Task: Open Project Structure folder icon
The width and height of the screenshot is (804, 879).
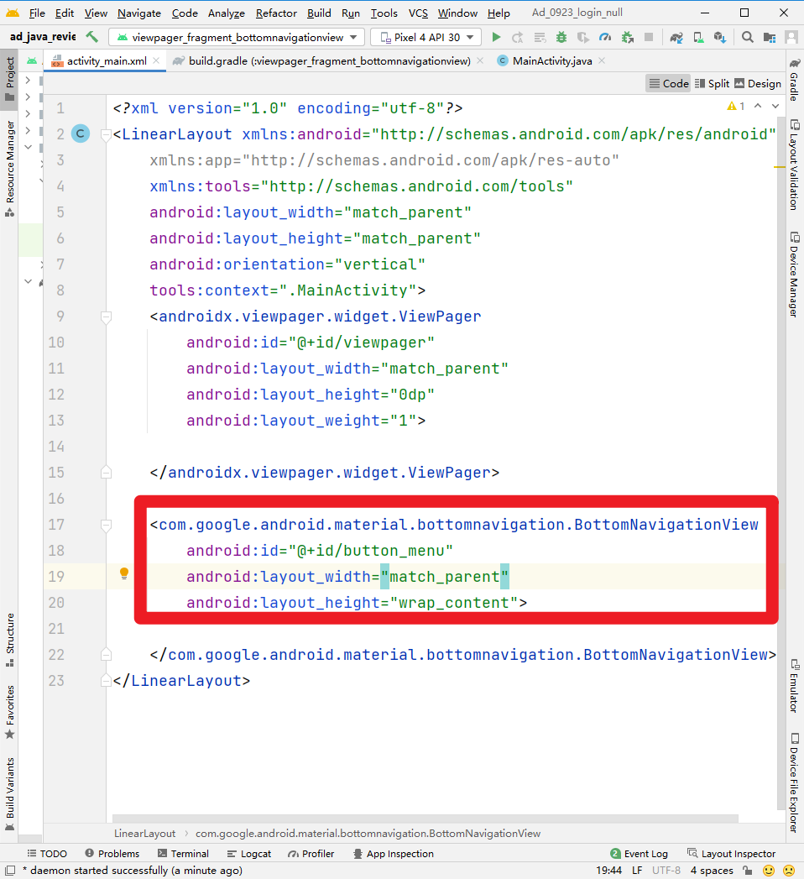Action: 770,37
